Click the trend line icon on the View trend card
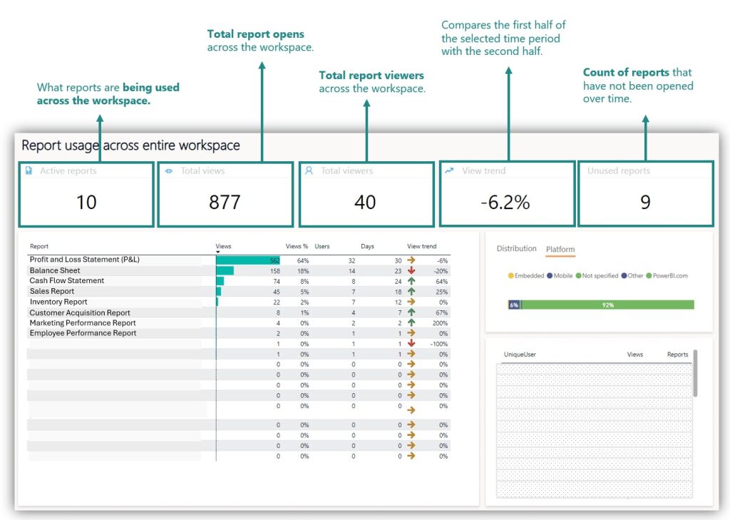 pyautogui.click(x=448, y=170)
